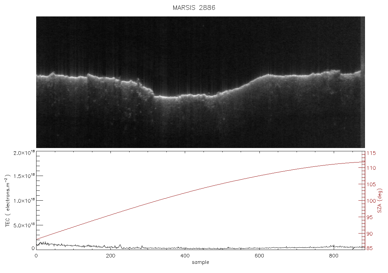Click the MARSIS 2886 plot title
Image resolution: width=388 pixels, height=273 pixels.
pos(194,8)
